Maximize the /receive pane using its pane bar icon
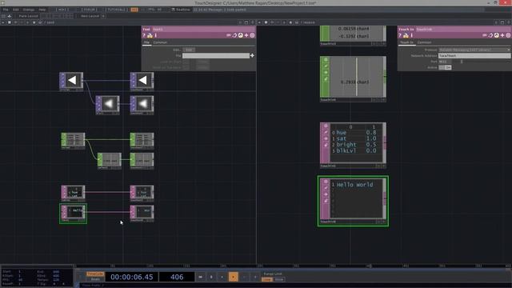This screenshot has width=512, height=288. pyautogui.click(x=502, y=22)
